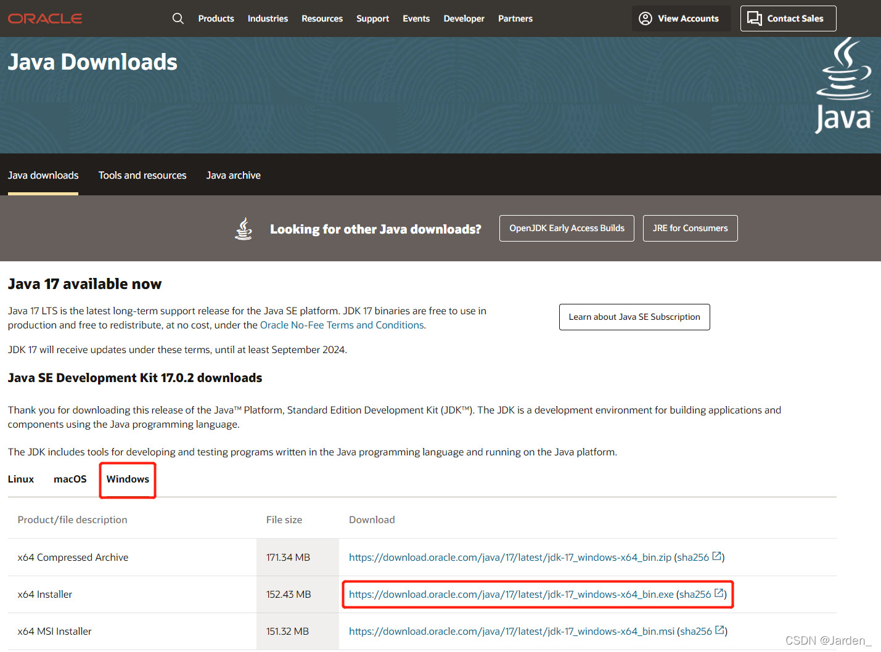
Task: Select the Windows platform tab
Action: pyautogui.click(x=128, y=479)
